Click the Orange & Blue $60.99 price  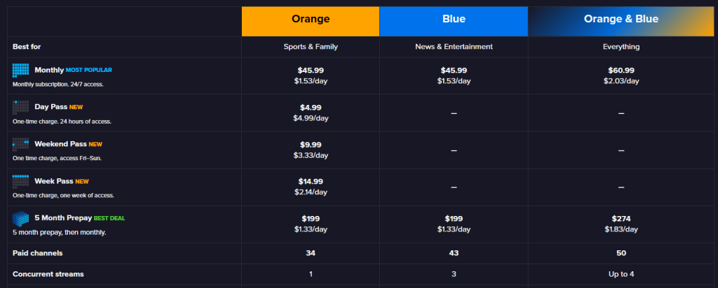pyautogui.click(x=621, y=71)
